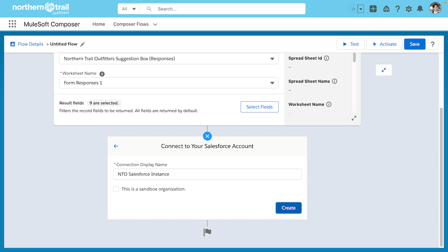The image size is (448, 252).
Task: Open the Help question mark in header
Action: pyautogui.click(x=397, y=9)
